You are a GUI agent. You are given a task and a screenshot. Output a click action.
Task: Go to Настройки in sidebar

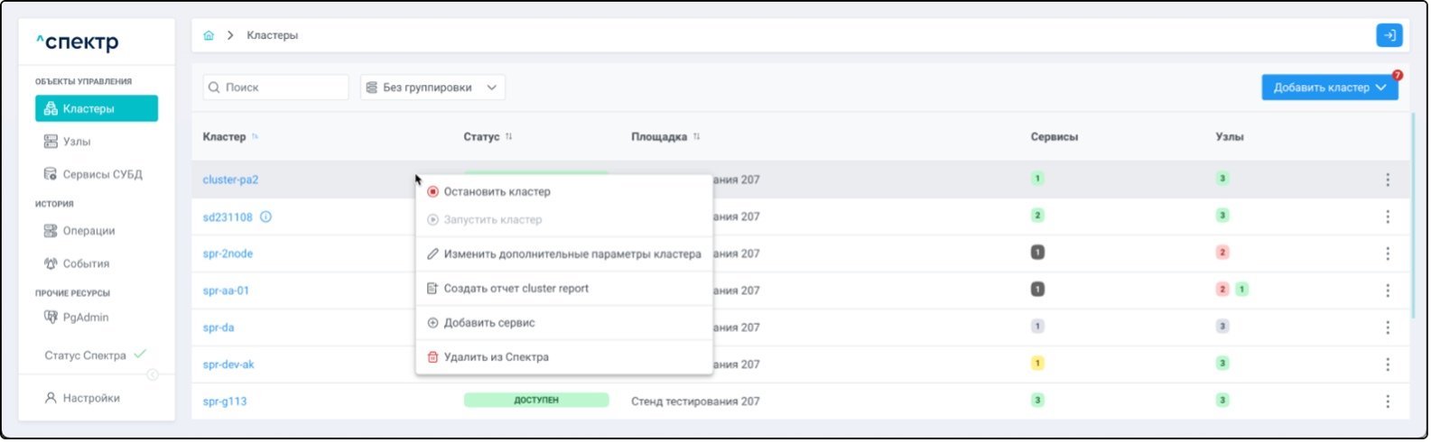[90, 398]
